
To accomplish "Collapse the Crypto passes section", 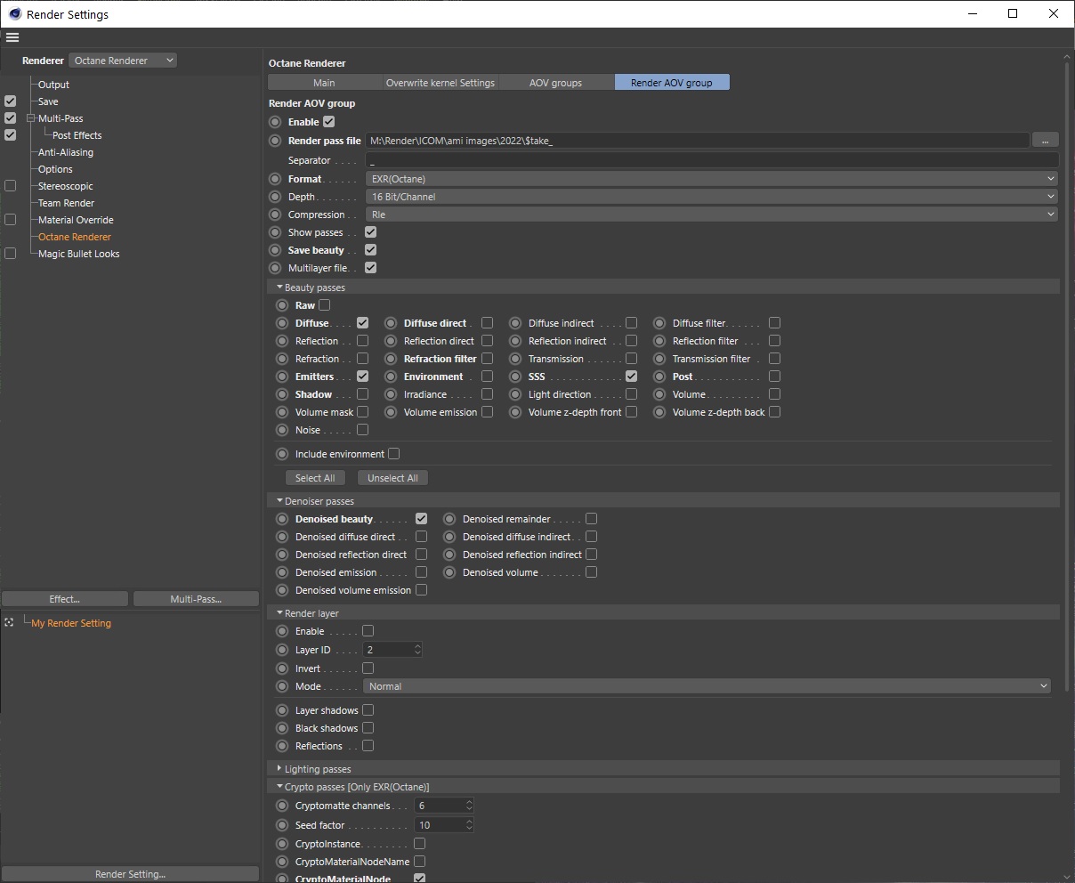I will point(279,787).
